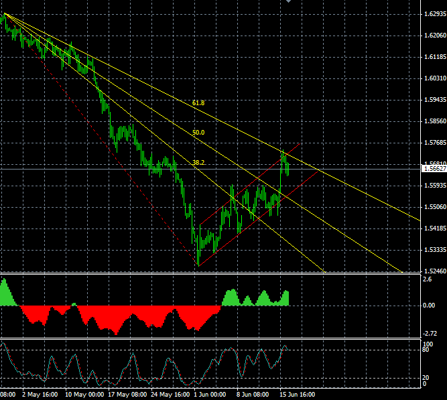
Task: Click the 10 May 00:00 time label
Action: pos(84,395)
